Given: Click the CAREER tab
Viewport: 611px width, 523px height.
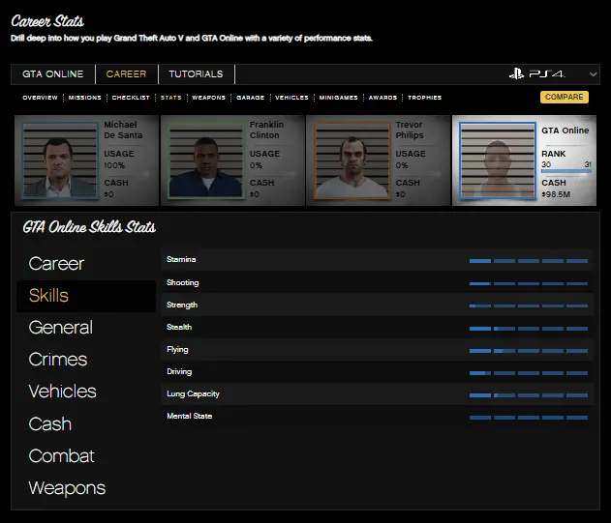Looking at the screenshot, I should [126, 74].
